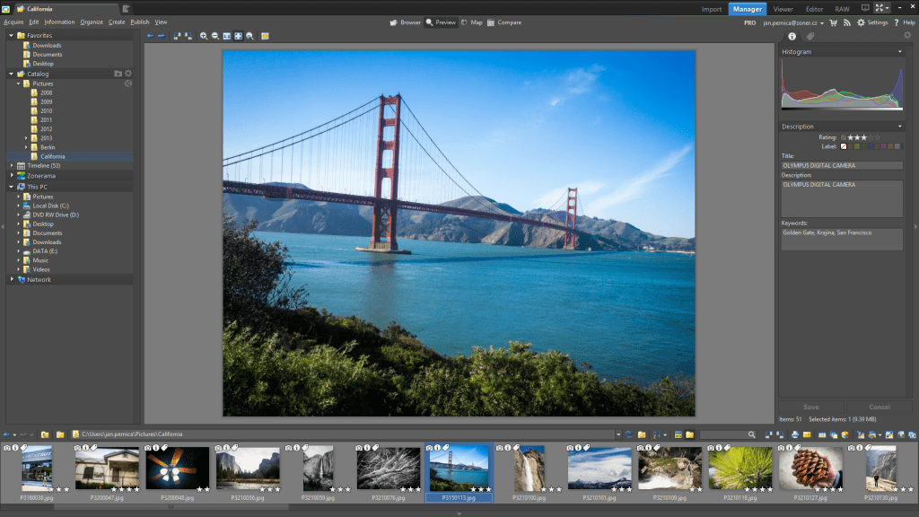
Task: Click the search magnifier in filmstrip bar
Action: 751,434
